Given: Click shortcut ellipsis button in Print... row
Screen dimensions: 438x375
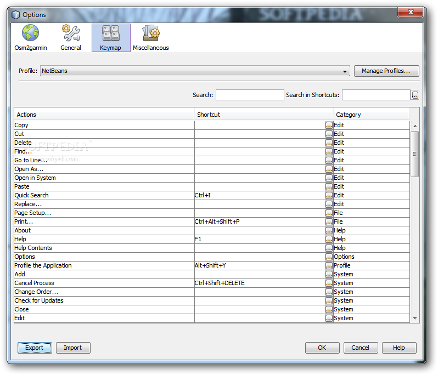Looking at the screenshot, I should (x=329, y=222).
